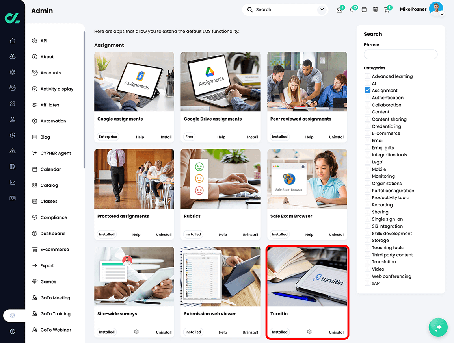This screenshot has width=454, height=343.
Task: Go to GoTo Webinar menu item
Action: pyautogui.click(x=55, y=330)
